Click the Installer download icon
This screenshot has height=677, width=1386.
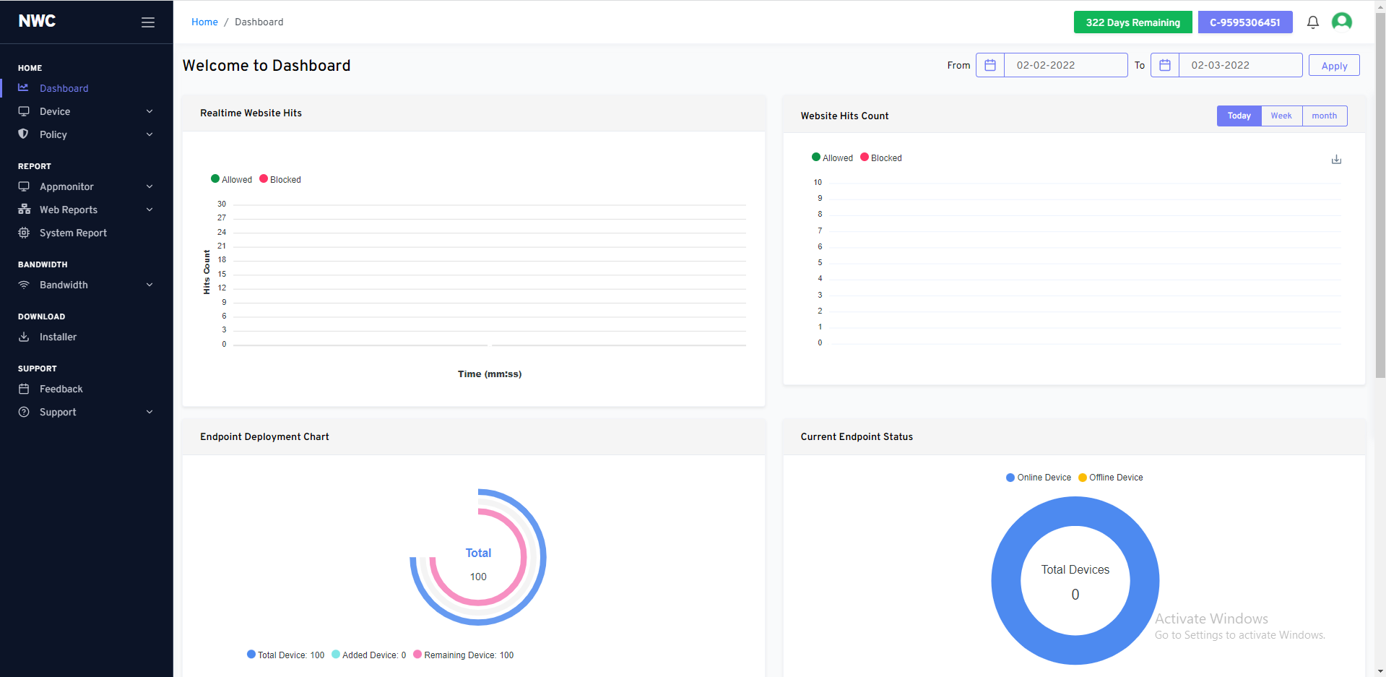[24, 337]
